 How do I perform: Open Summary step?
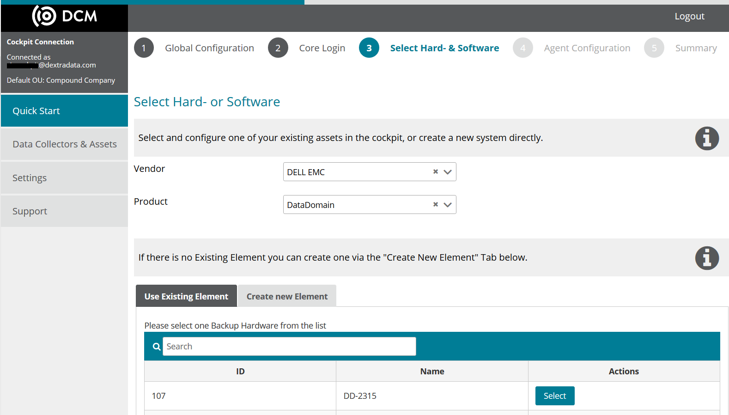696,48
